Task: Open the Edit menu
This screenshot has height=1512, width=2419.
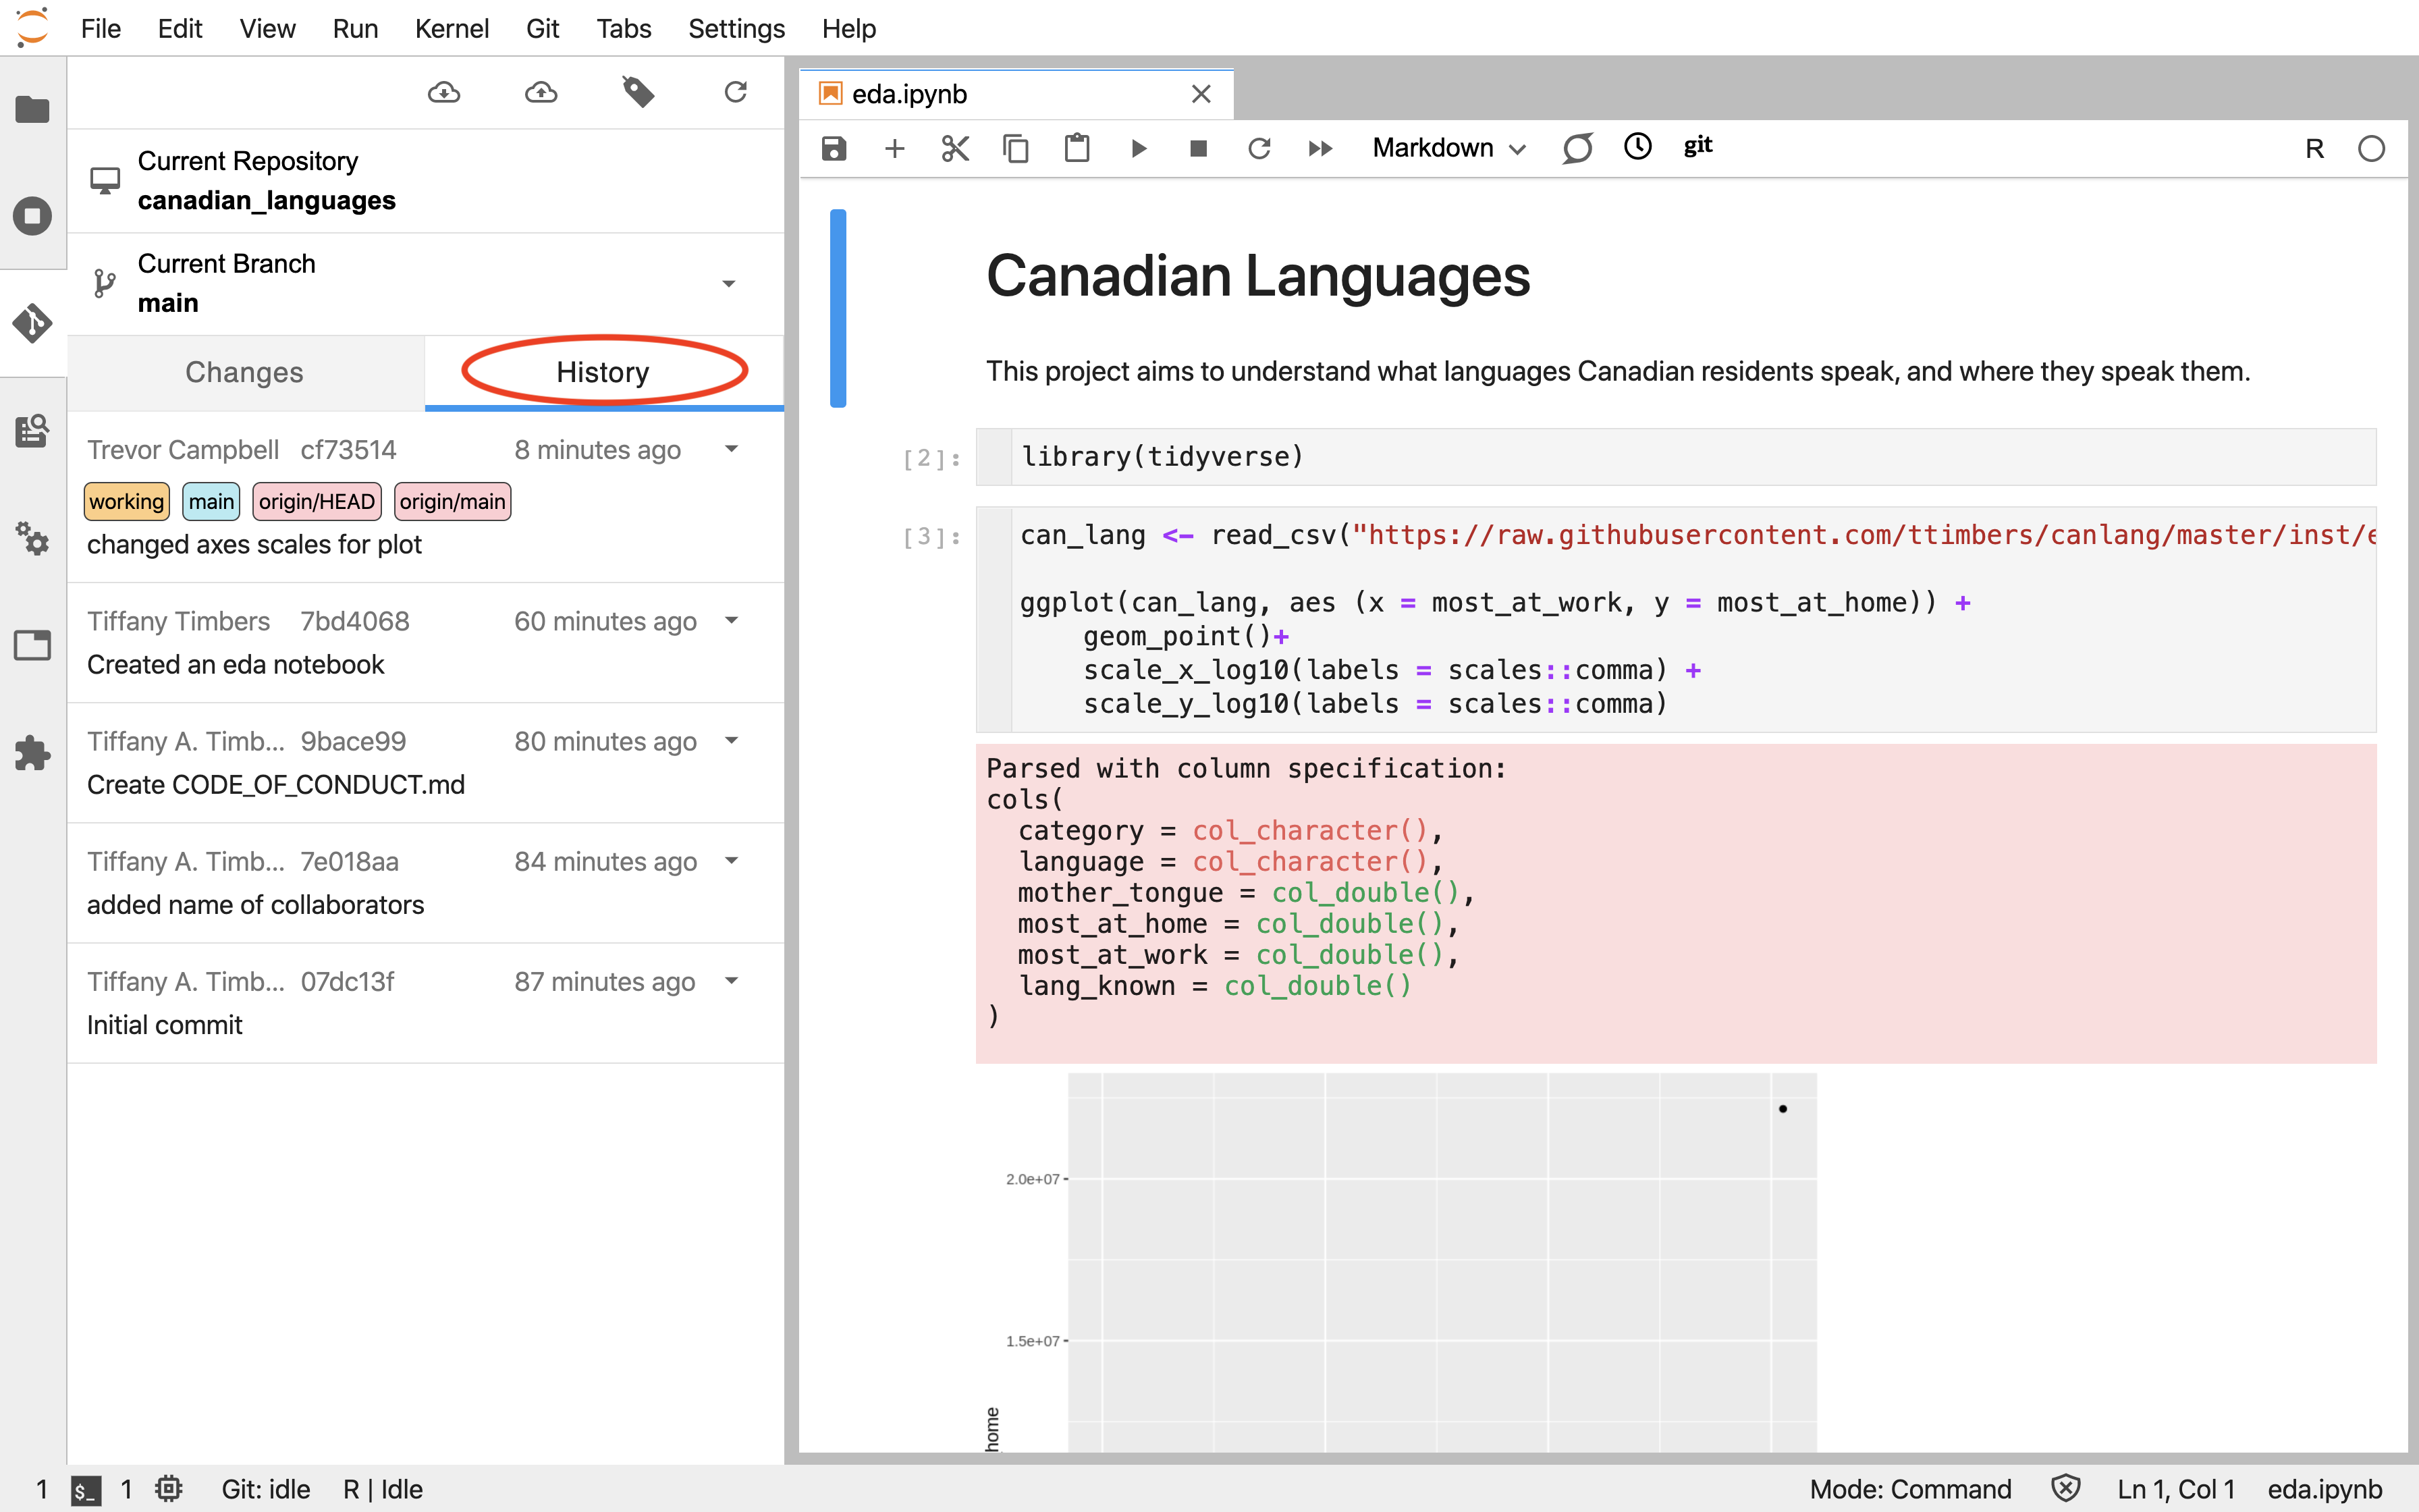Action: click(x=180, y=28)
